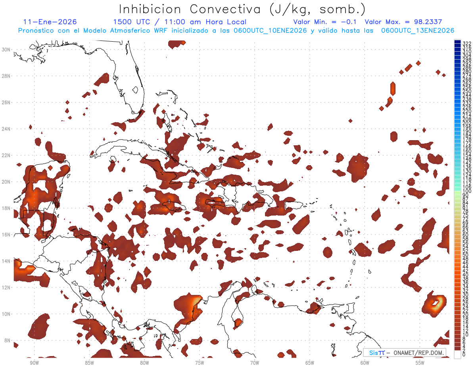Image resolution: width=476 pixels, height=368 pixels.
Task: Click the 16N latitude label
Action: click(7, 234)
